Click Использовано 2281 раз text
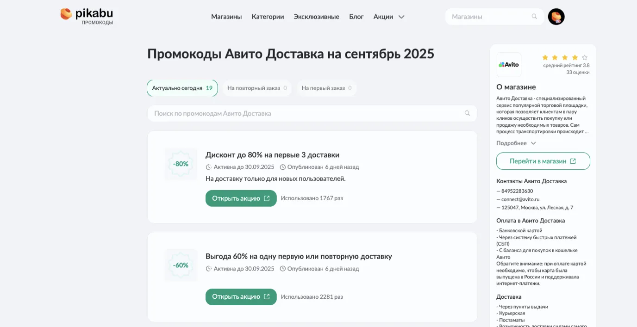Screen dimensions: 637x327 coord(312,297)
